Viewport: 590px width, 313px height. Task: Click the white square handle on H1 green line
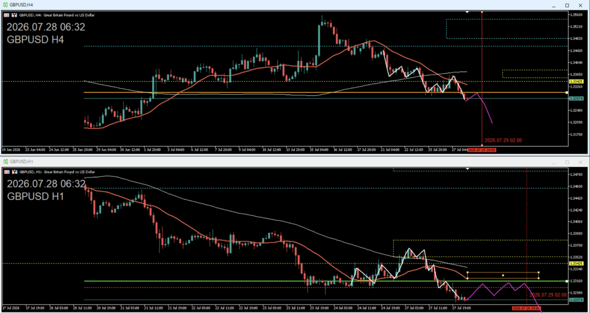coord(567,281)
